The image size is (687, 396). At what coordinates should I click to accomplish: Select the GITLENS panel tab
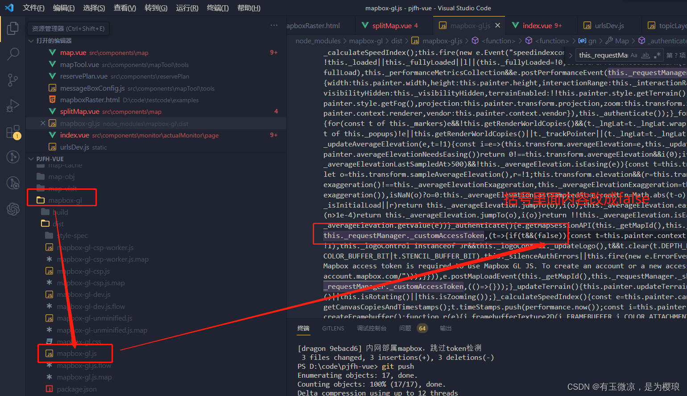coord(333,328)
